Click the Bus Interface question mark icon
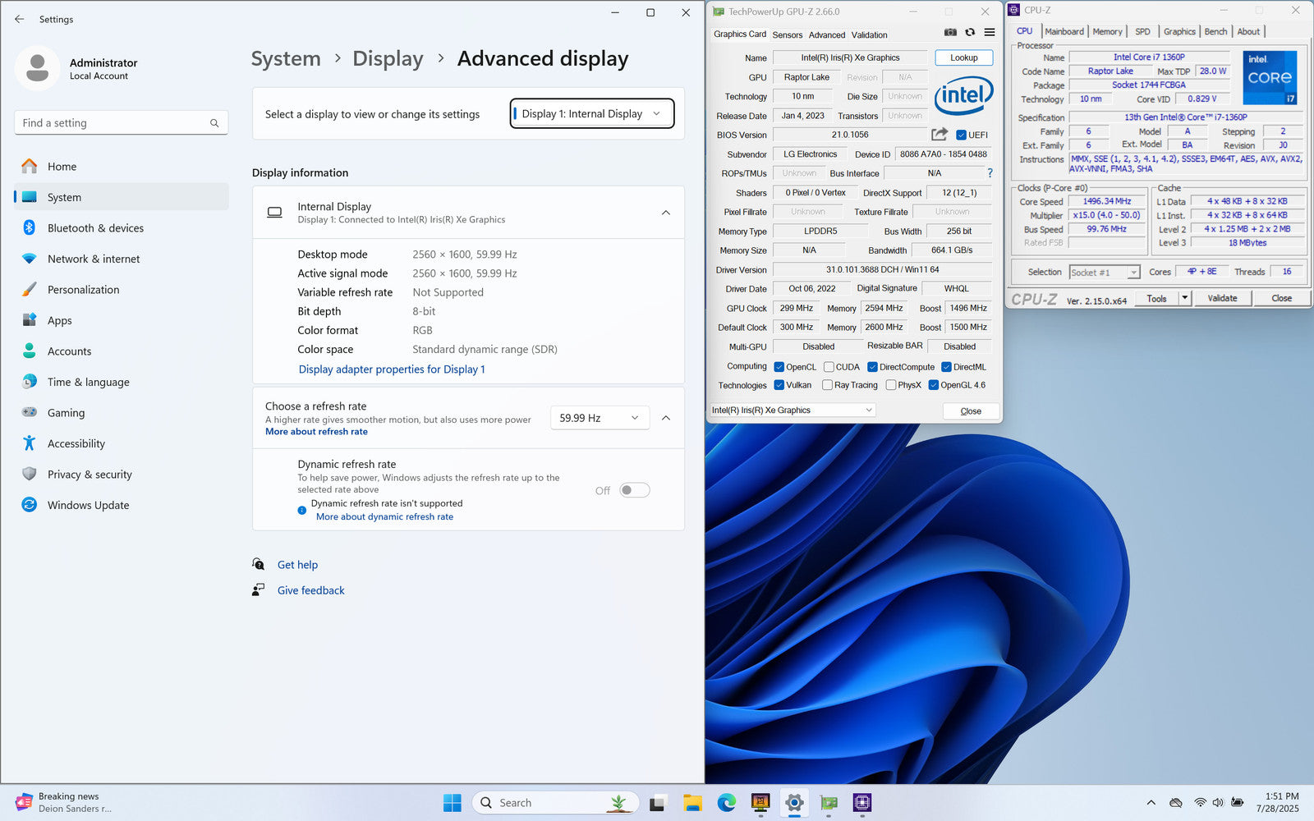The image size is (1314, 821). 990,173
